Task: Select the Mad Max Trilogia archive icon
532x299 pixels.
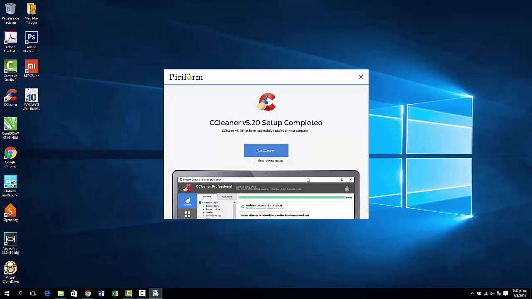Action: 31,14
